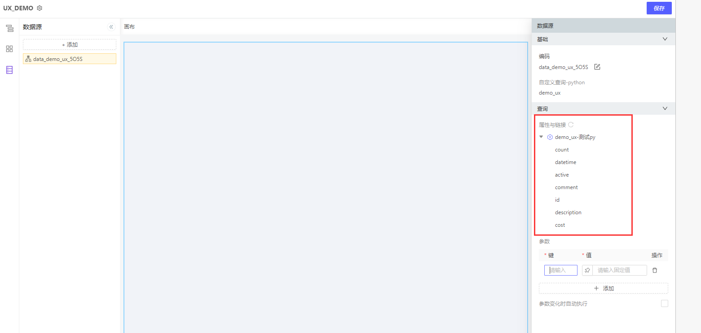
Task: Edit the data_demo_ux_5O5S code with pencil icon
Action: (597, 67)
